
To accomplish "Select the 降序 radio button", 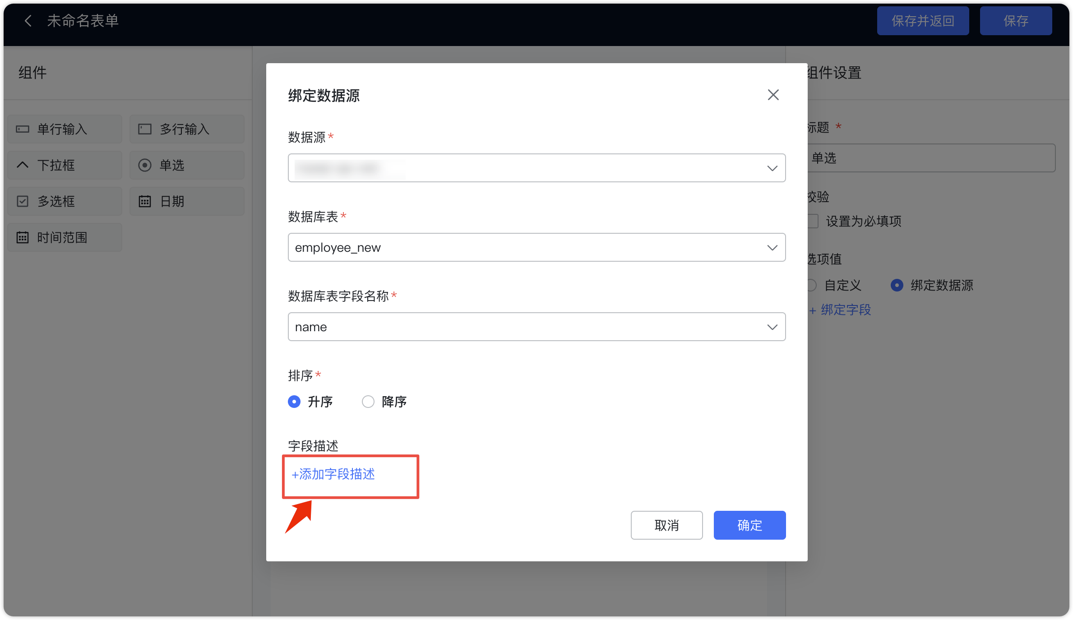I will pyautogui.click(x=368, y=402).
